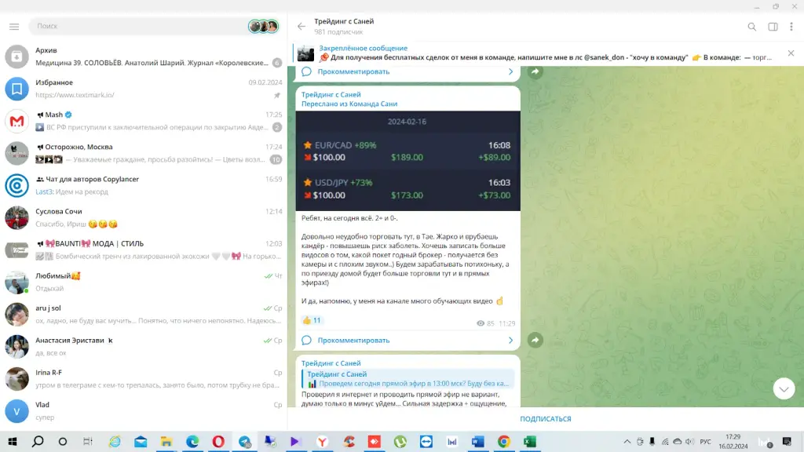Search within the Трейдинг с Саней channel

[x=751, y=27]
